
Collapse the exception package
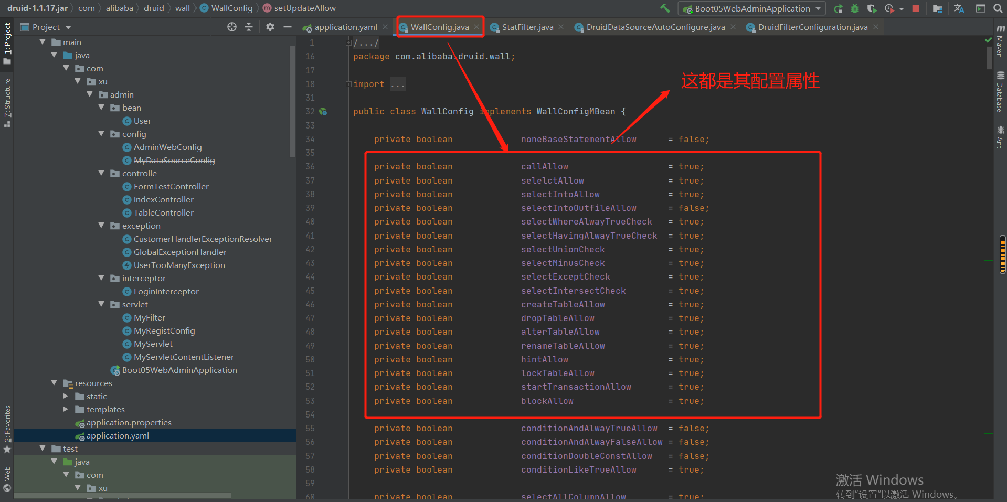(x=102, y=226)
